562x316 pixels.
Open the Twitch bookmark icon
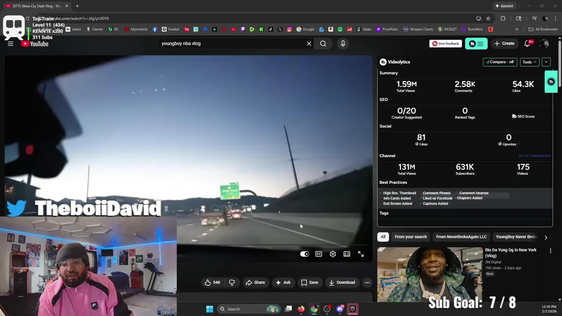pos(243,29)
